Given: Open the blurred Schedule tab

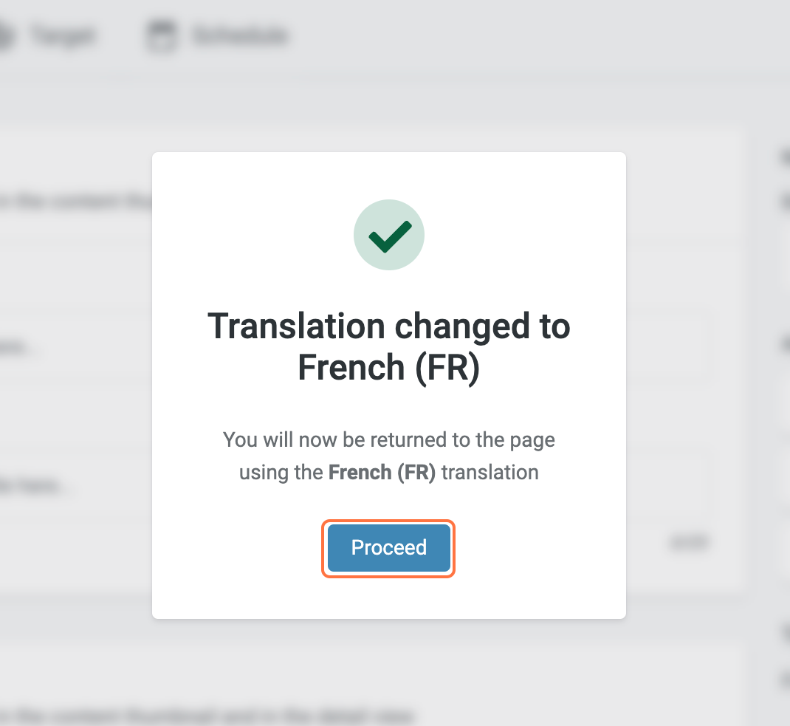Looking at the screenshot, I should coord(239,35).
